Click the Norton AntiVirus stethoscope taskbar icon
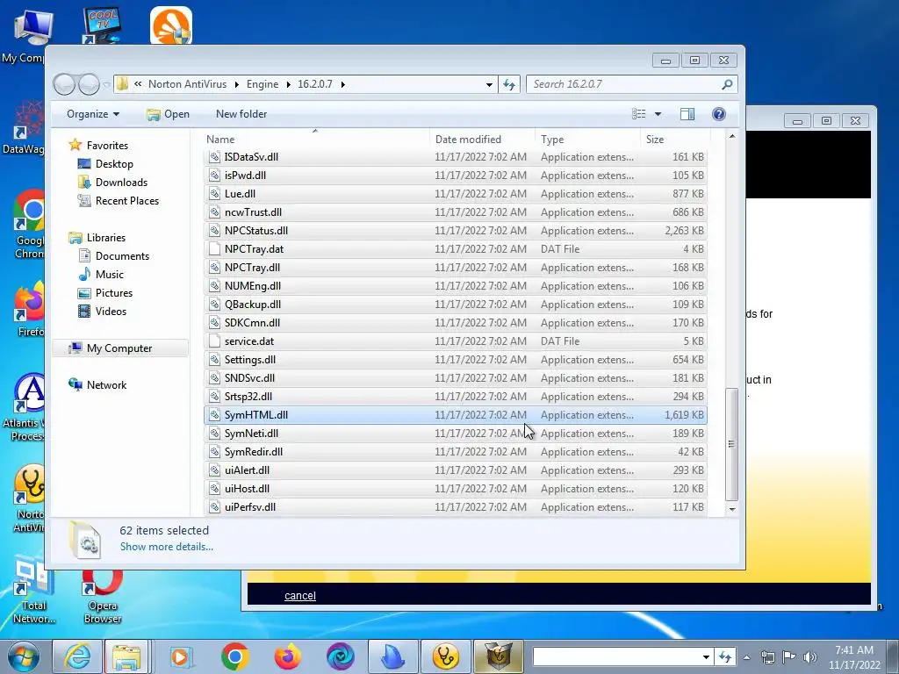This screenshot has height=674, width=899. tap(445, 656)
